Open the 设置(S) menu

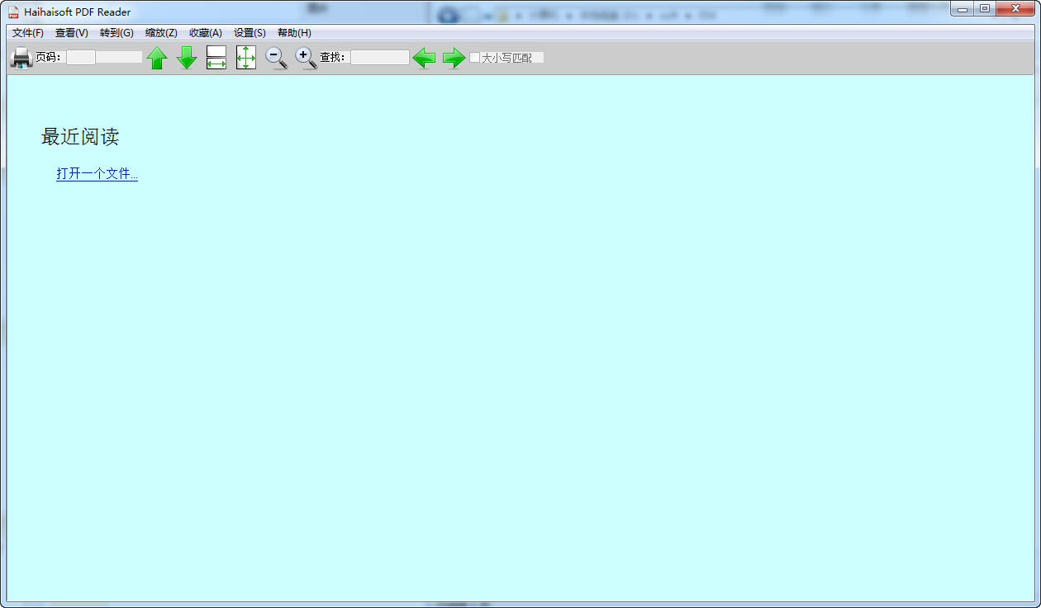(x=249, y=33)
